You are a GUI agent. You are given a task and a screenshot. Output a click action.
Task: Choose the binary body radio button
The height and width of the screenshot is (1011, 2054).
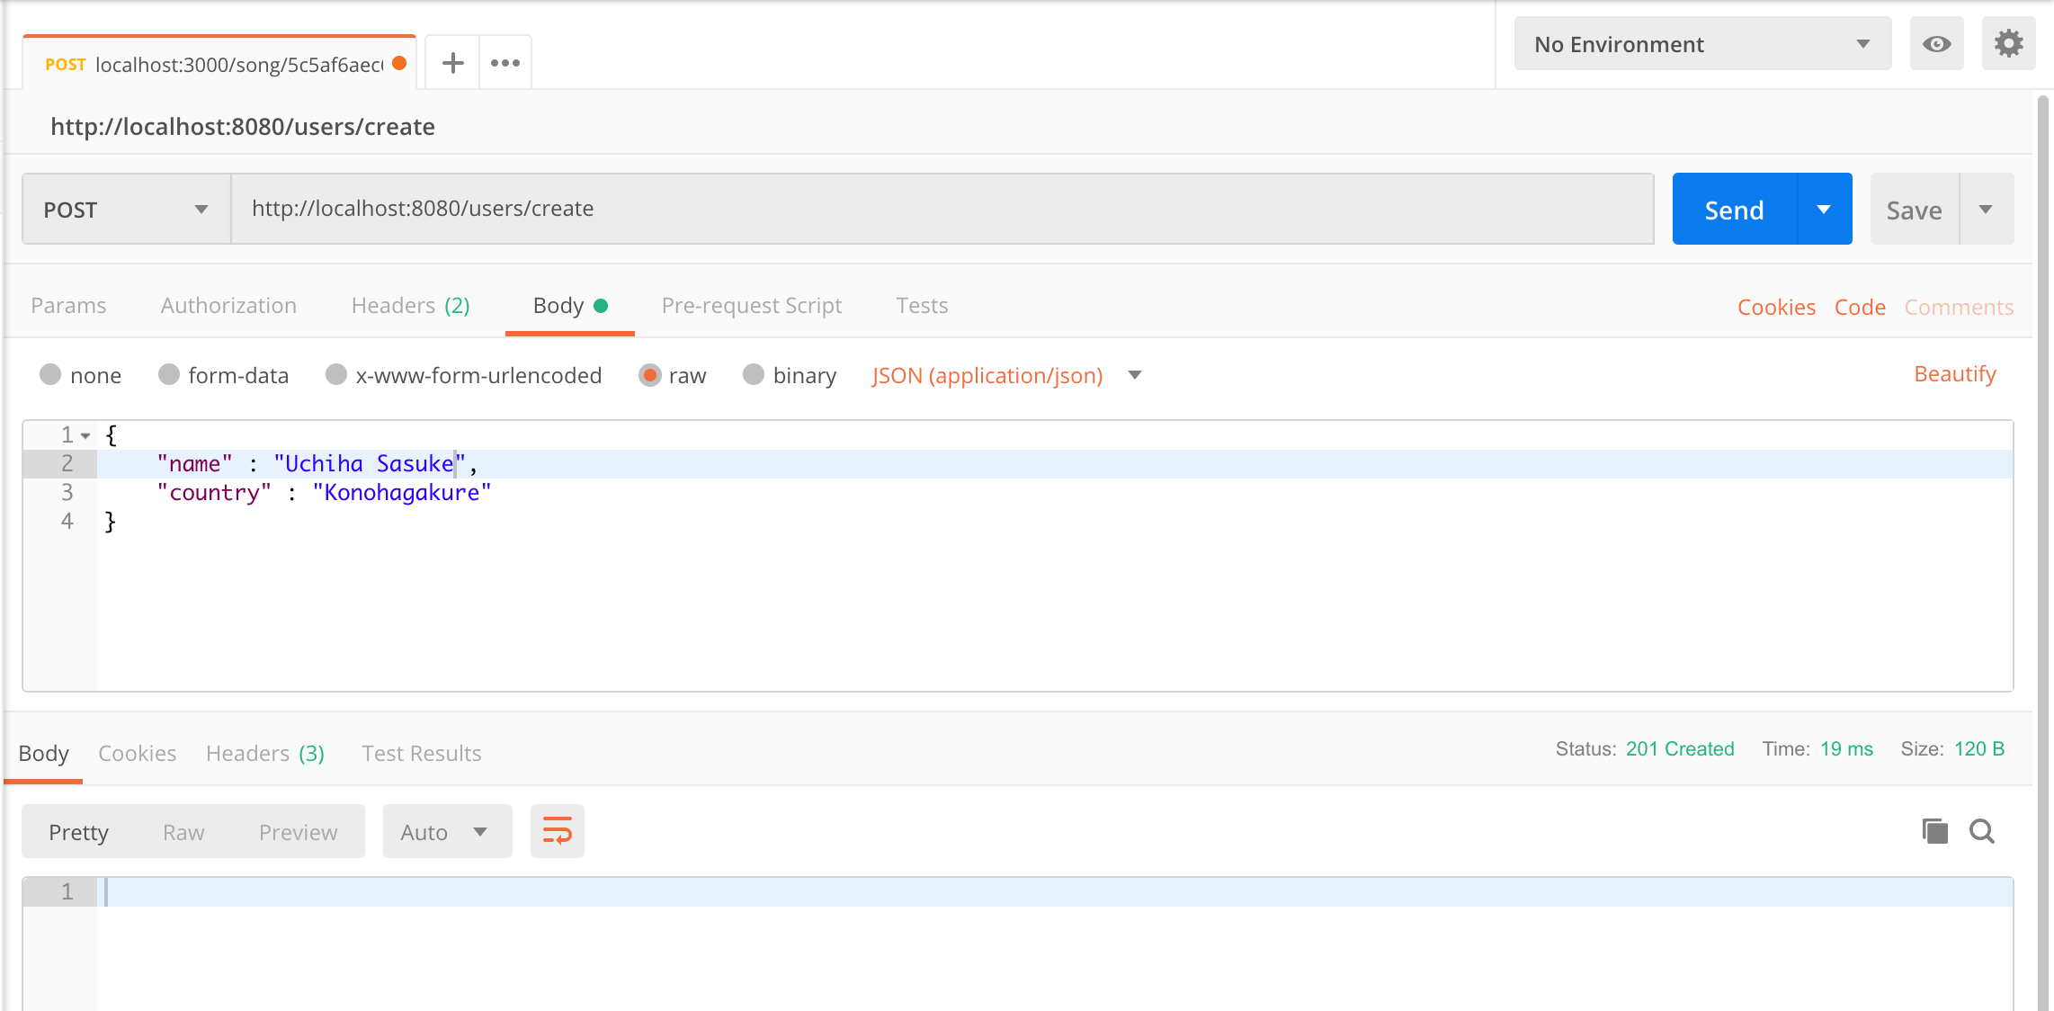pos(754,374)
